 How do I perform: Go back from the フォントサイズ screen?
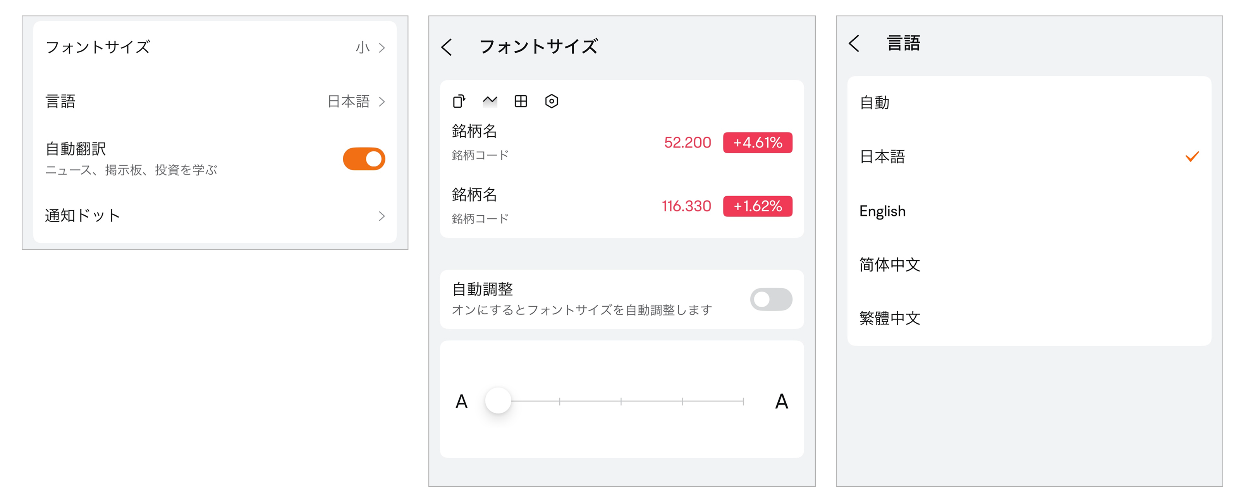[447, 48]
